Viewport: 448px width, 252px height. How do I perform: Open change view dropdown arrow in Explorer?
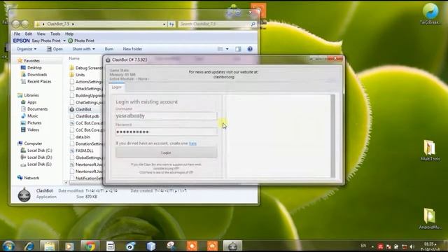coord(227,49)
